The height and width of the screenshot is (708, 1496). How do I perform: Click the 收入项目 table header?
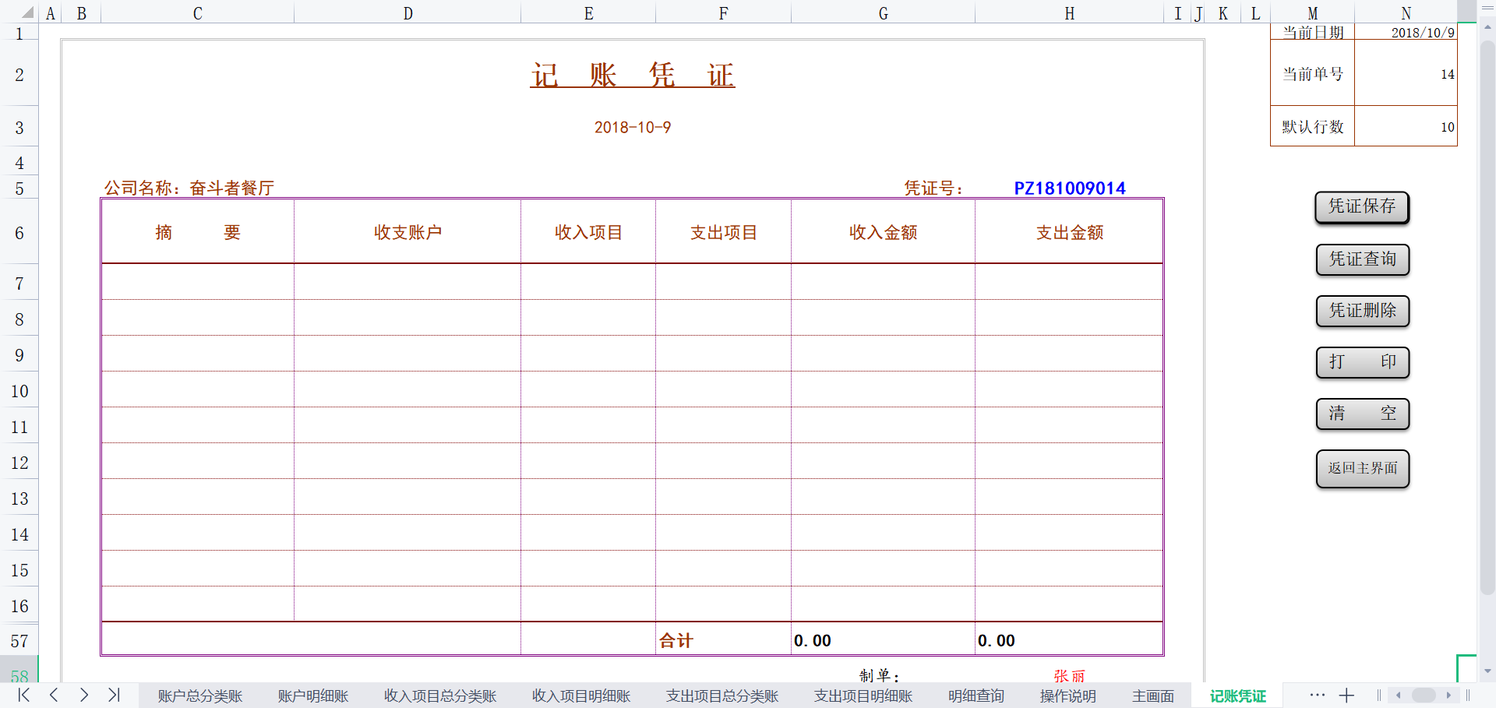(x=588, y=232)
